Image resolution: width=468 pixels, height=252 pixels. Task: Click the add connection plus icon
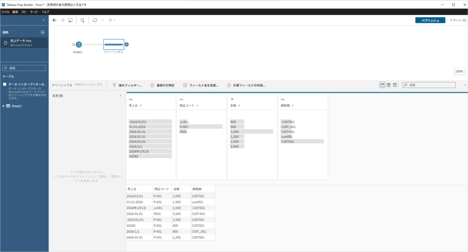(43, 32)
